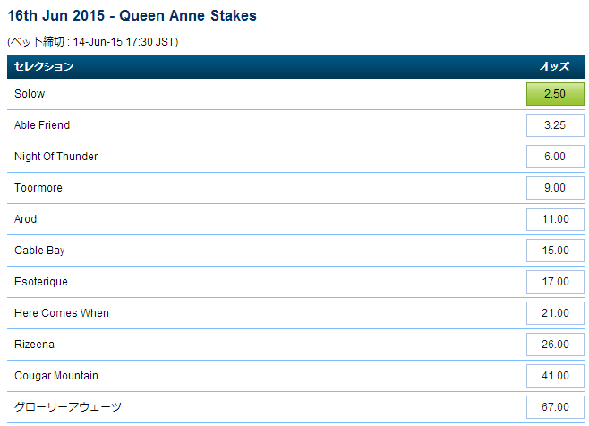Click the Queen Anne Stakes race title
Screen dimensions: 589x426
coord(188,16)
